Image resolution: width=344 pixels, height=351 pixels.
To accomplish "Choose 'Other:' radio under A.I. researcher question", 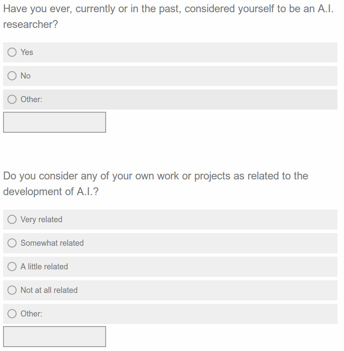I will (12, 100).
